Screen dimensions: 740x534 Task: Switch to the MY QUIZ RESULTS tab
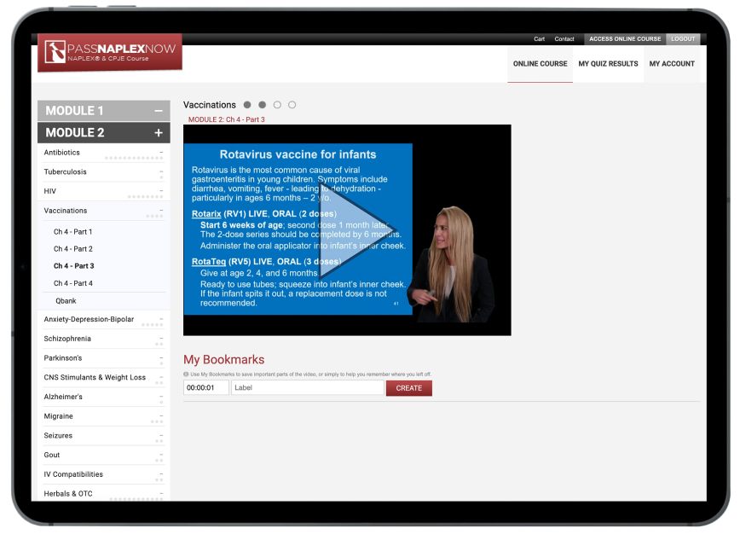[x=608, y=63]
